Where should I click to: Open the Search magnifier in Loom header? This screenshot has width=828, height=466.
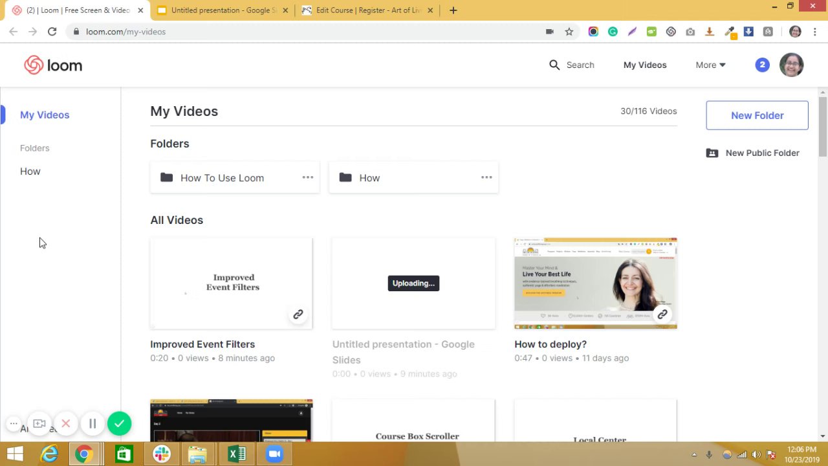tap(554, 65)
